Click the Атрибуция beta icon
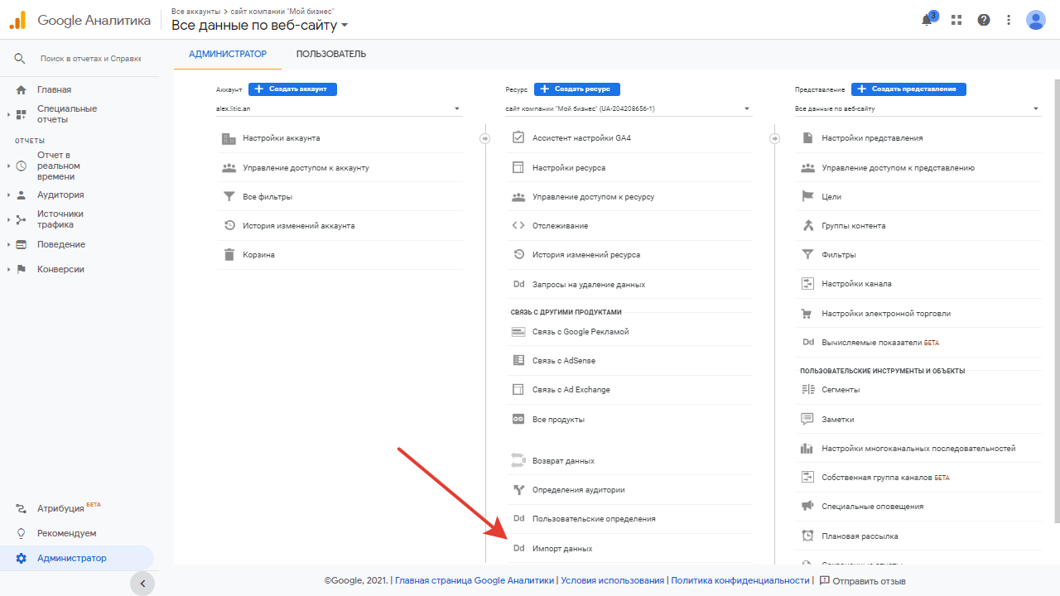Screen dimensions: 1060x596 click(x=22, y=508)
